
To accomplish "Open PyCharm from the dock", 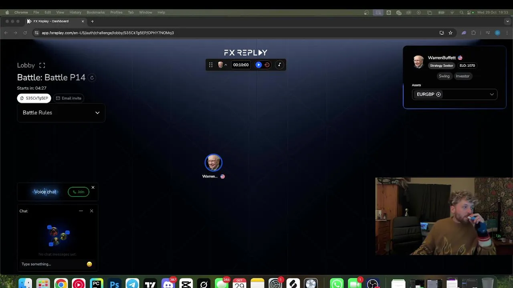I will [97, 284].
